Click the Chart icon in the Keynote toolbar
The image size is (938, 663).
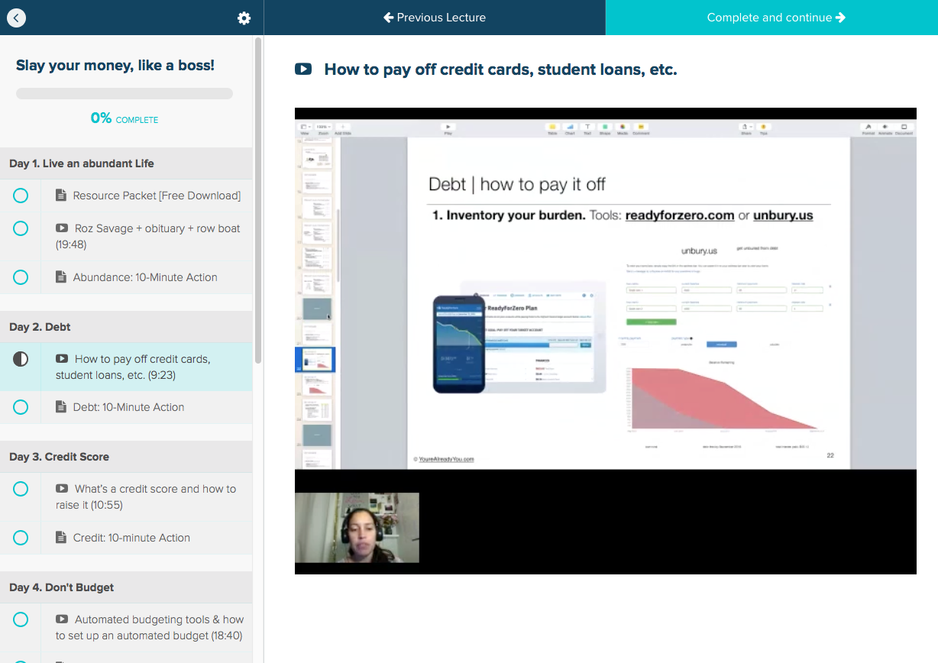point(570,128)
